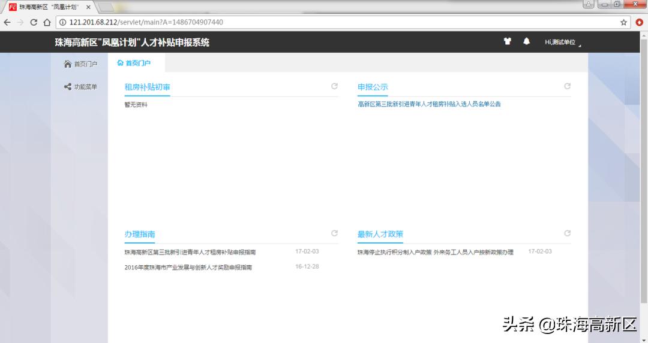Expand 功能菜单 in the sidebar
This screenshot has width=648, height=343.
(80, 87)
